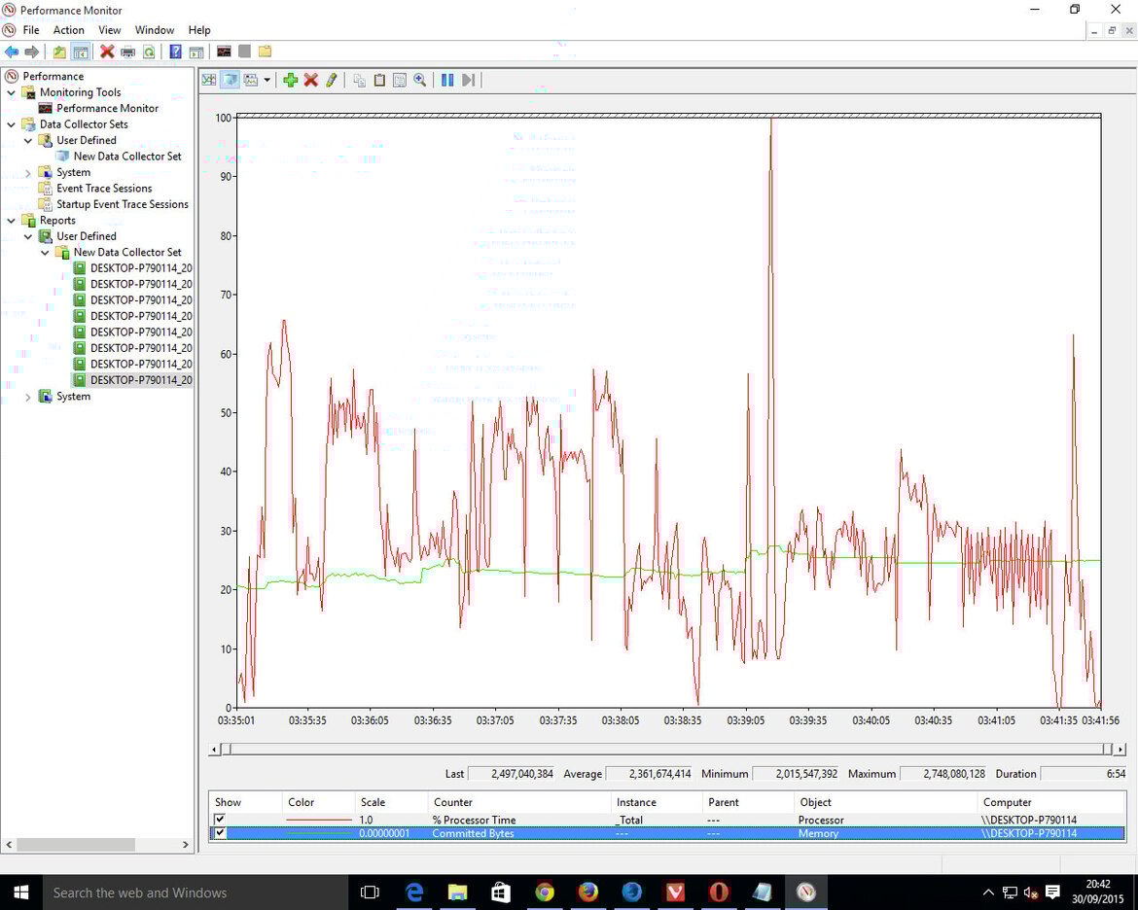Click the Object column header
Screen dimensions: 1138x910
[885, 802]
